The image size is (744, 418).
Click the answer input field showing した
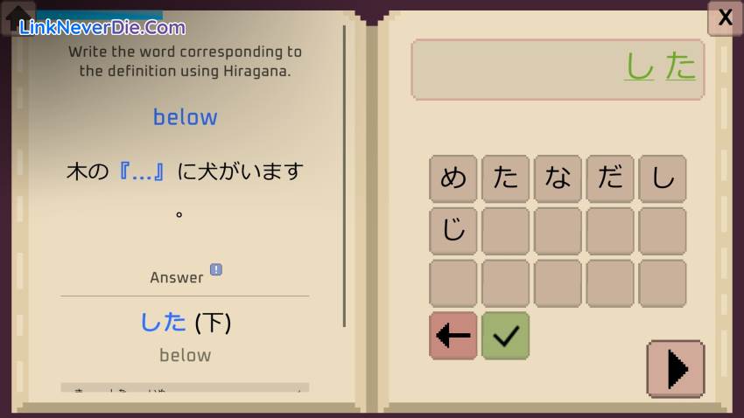(558, 69)
